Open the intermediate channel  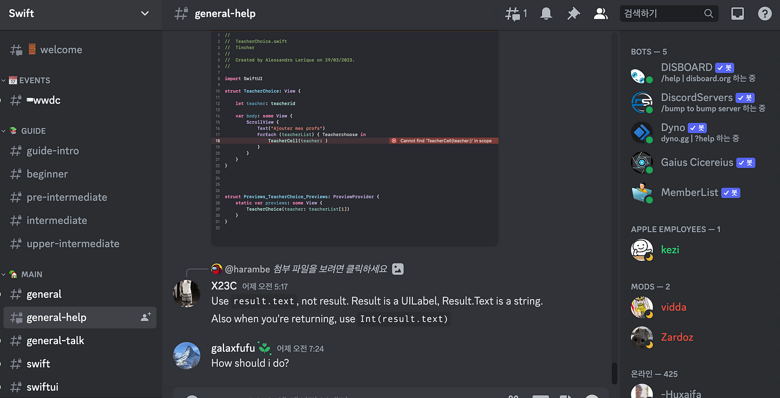pyautogui.click(x=80, y=220)
